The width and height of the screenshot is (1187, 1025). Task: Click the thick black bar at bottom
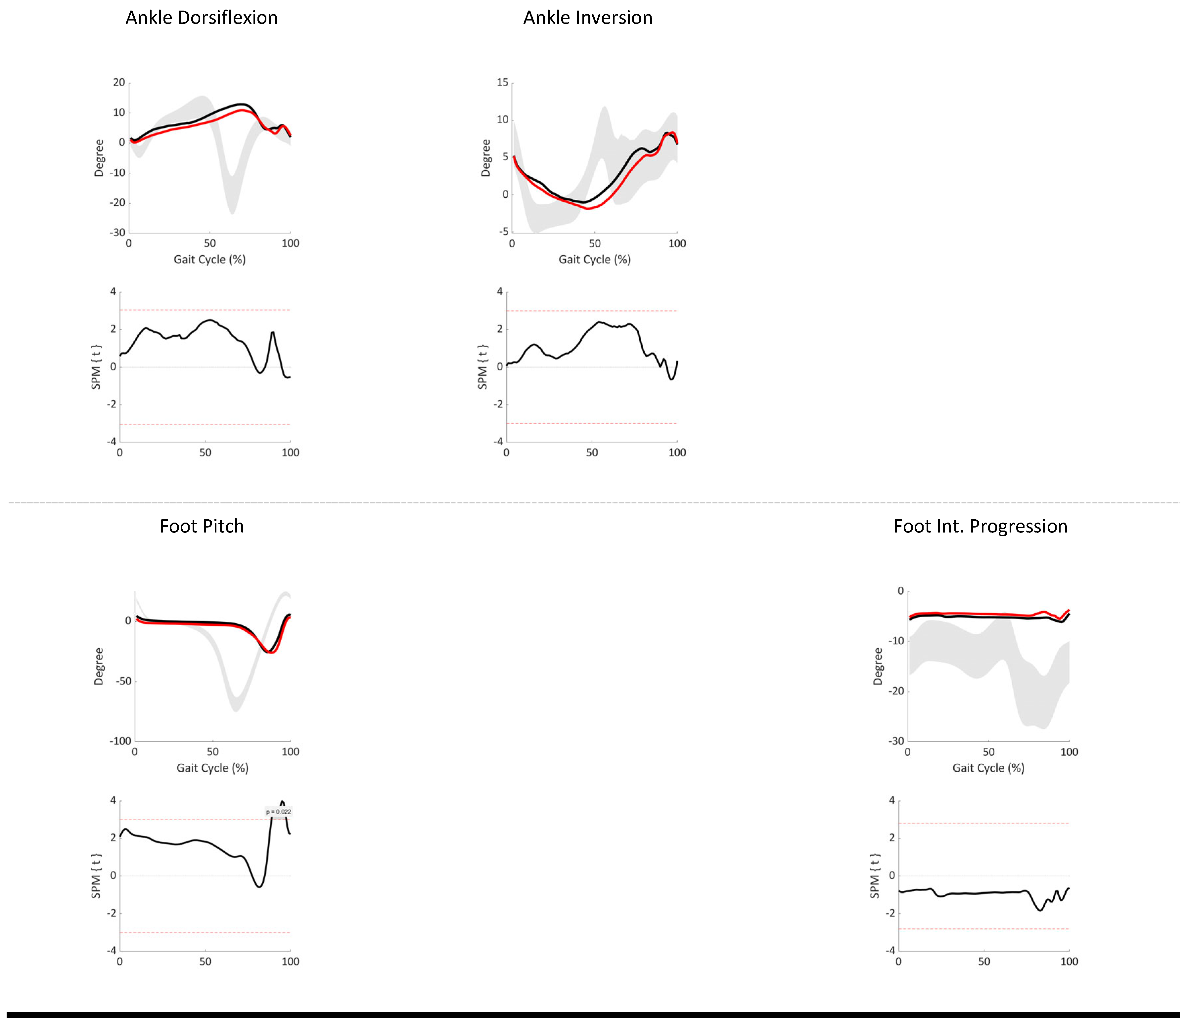pyautogui.click(x=594, y=1015)
